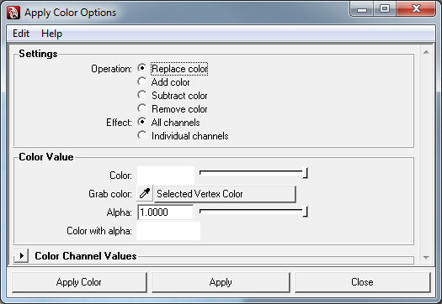The height and width of the screenshot is (304, 442).
Task: Open the Edit menu
Action: (x=21, y=34)
